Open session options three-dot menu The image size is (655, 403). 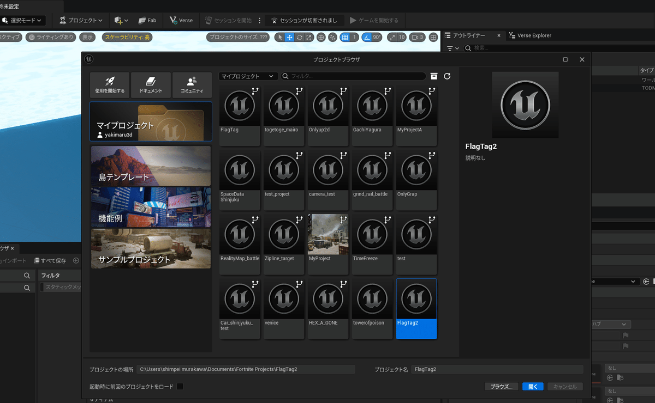pyautogui.click(x=260, y=20)
